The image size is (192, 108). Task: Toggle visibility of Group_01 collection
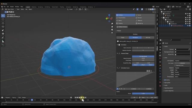[188, 22]
